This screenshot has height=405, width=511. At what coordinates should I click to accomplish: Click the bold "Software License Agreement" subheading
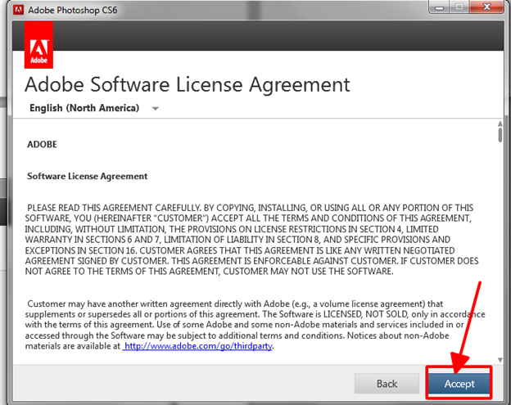point(87,176)
